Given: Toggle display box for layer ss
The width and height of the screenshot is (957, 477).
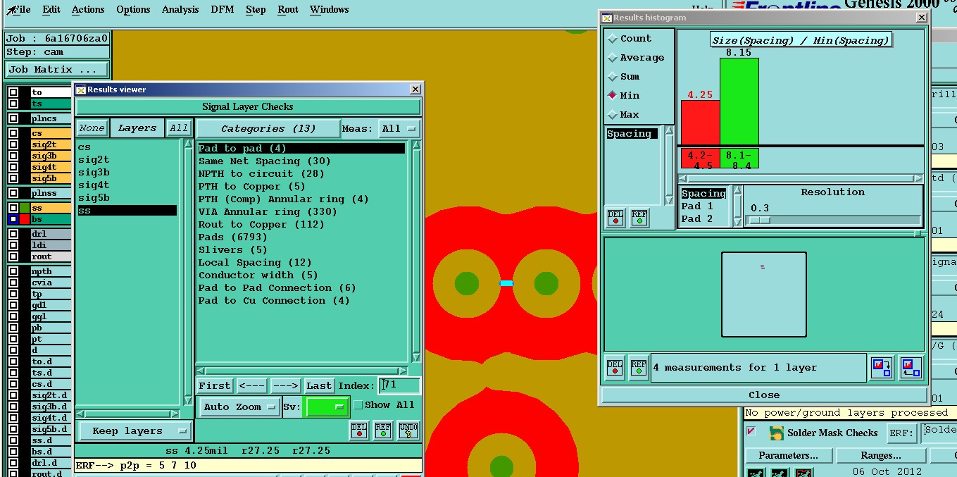Looking at the screenshot, I should (x=13, y=208).
